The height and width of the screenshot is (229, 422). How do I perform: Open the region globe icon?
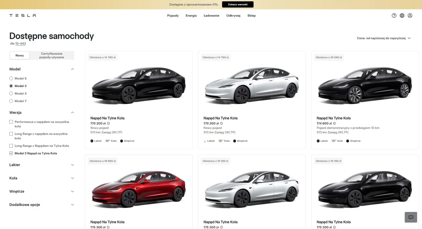tap(402, 15)
